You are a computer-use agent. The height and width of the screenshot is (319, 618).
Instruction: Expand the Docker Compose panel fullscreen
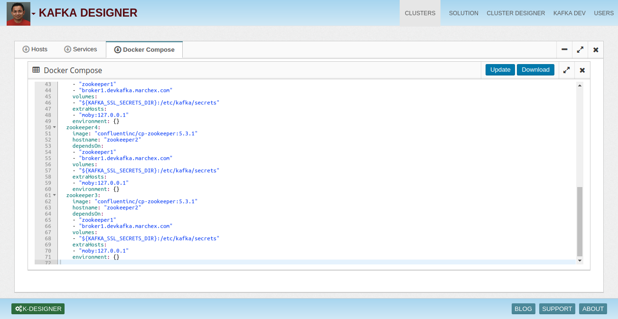566,70
